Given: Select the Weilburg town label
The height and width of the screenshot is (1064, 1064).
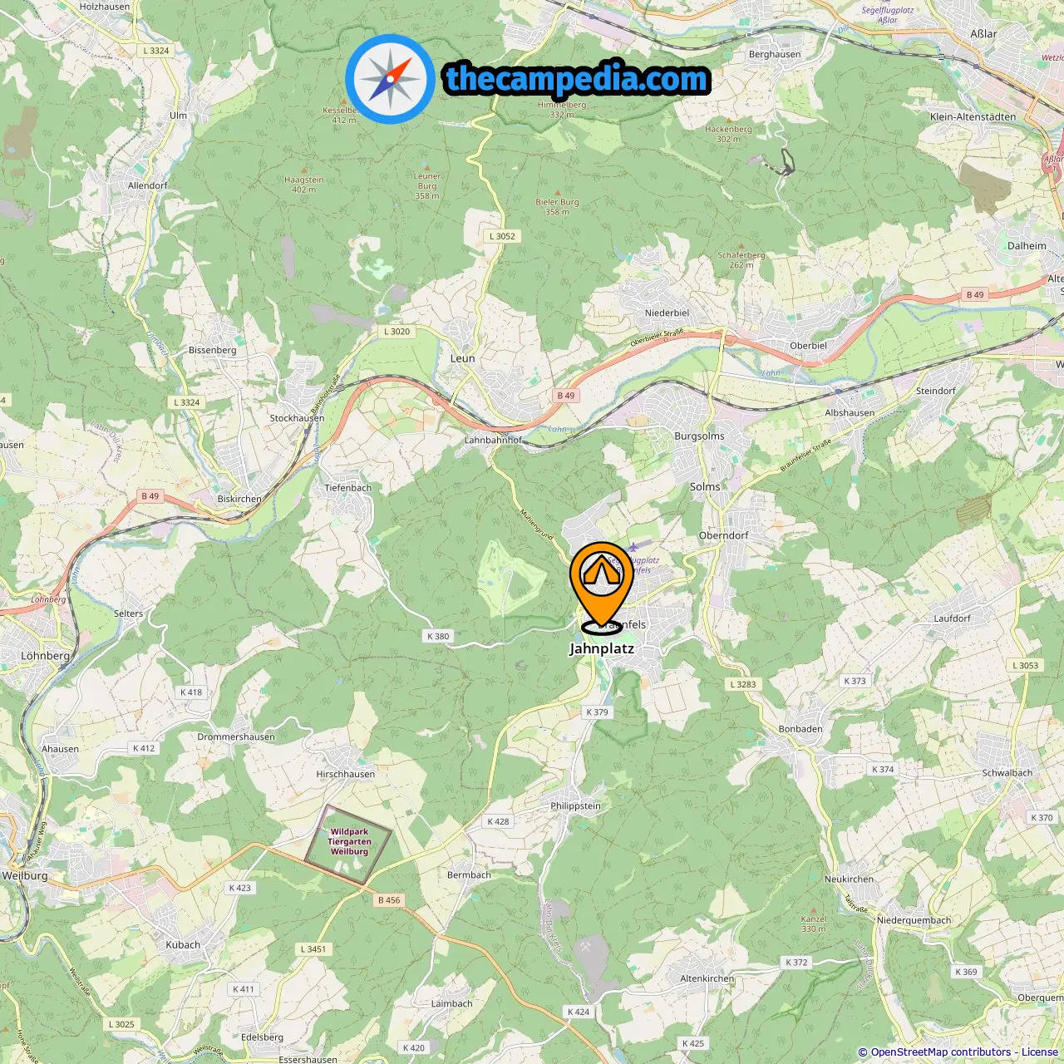Looking at the screenshot, I should [25, 875].
